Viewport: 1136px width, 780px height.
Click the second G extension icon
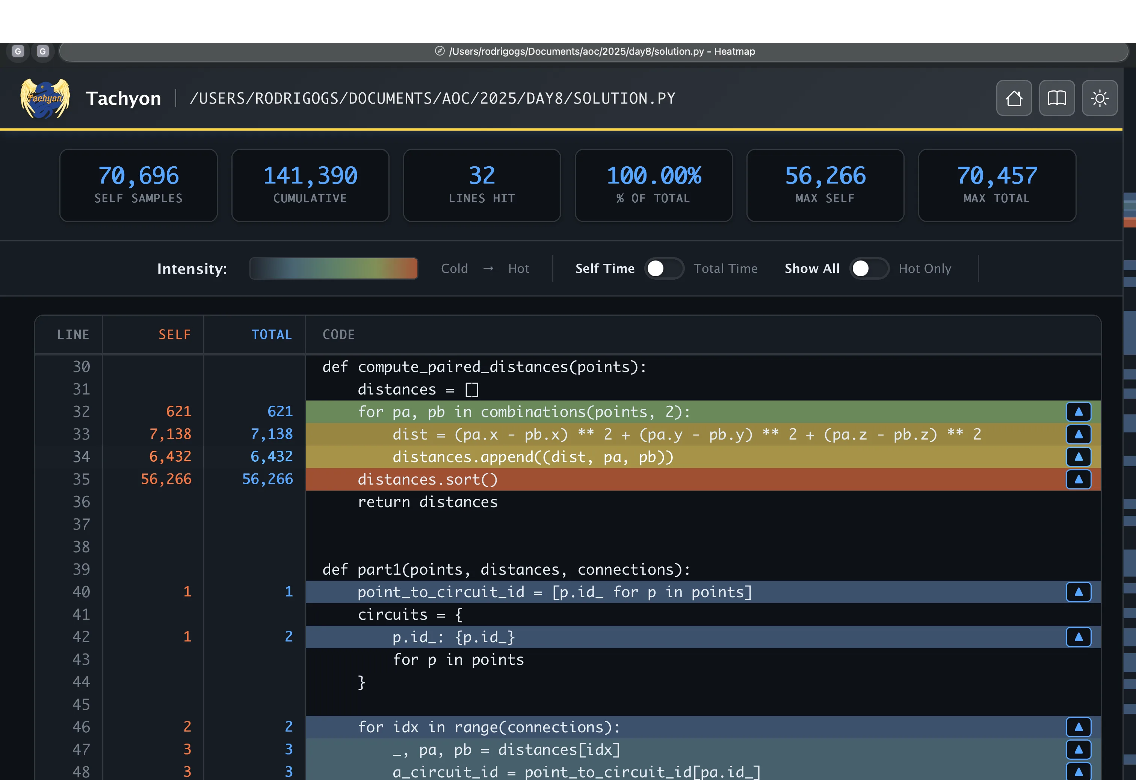click(x=43, y=51)
